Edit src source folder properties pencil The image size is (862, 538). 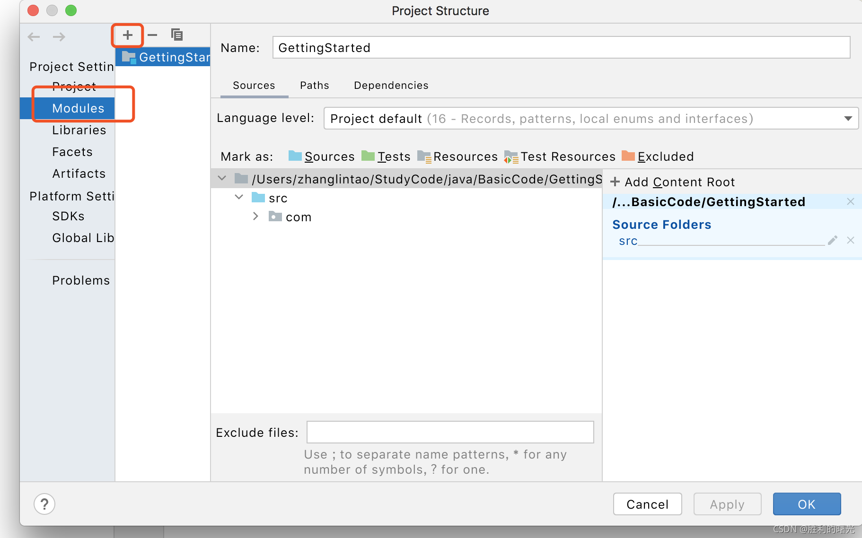(833, 240)
